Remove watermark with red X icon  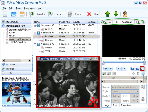(x=114, y=74)
